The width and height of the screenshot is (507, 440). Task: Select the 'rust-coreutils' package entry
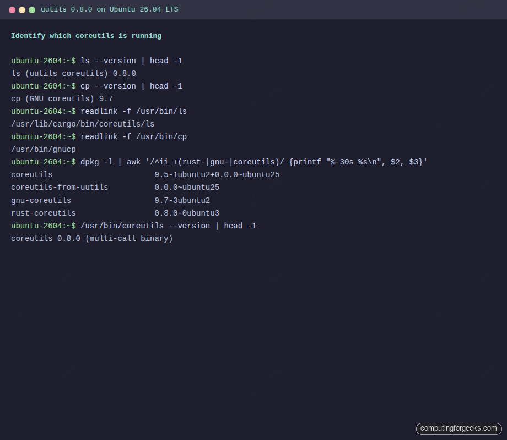[43, 213]
